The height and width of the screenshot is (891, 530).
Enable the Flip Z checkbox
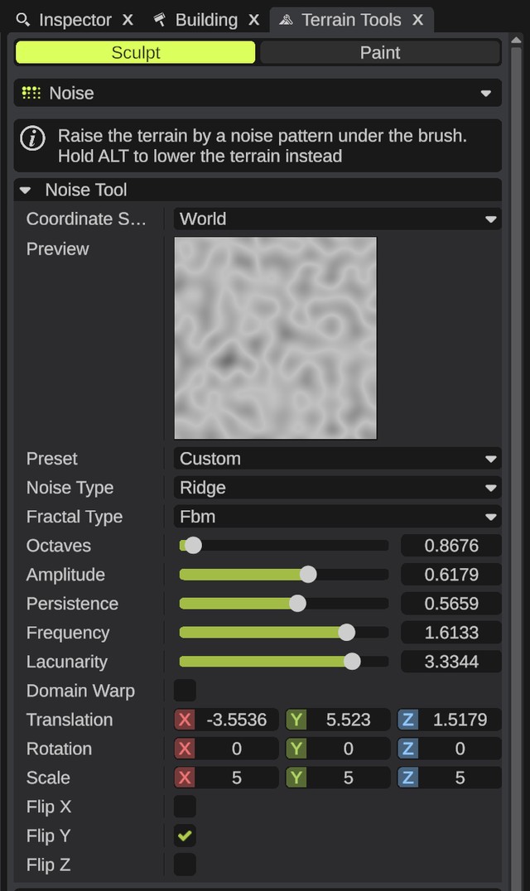coord(185,865)
